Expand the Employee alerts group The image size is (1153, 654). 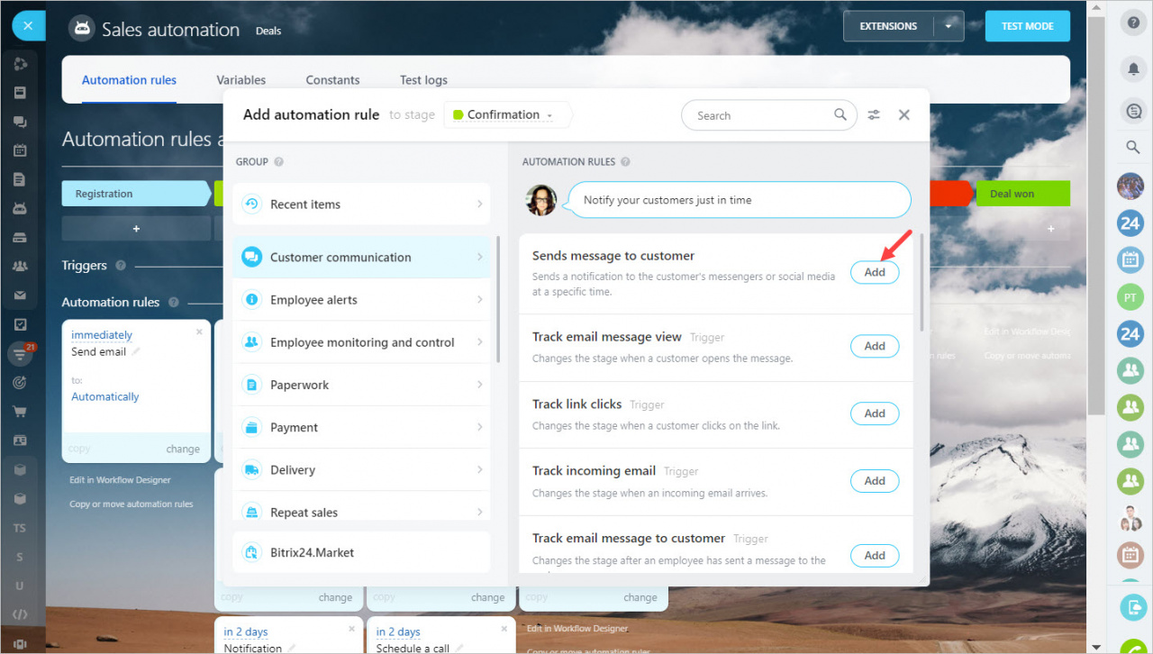coord(361,300)
